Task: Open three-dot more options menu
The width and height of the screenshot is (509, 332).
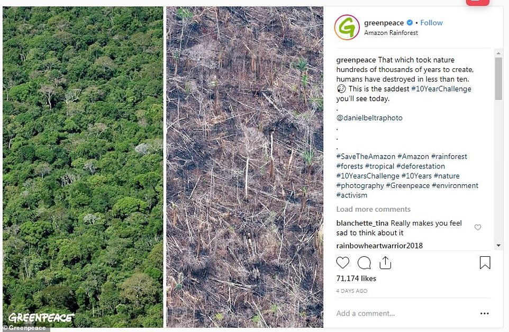Action: (x=484, y=313)
